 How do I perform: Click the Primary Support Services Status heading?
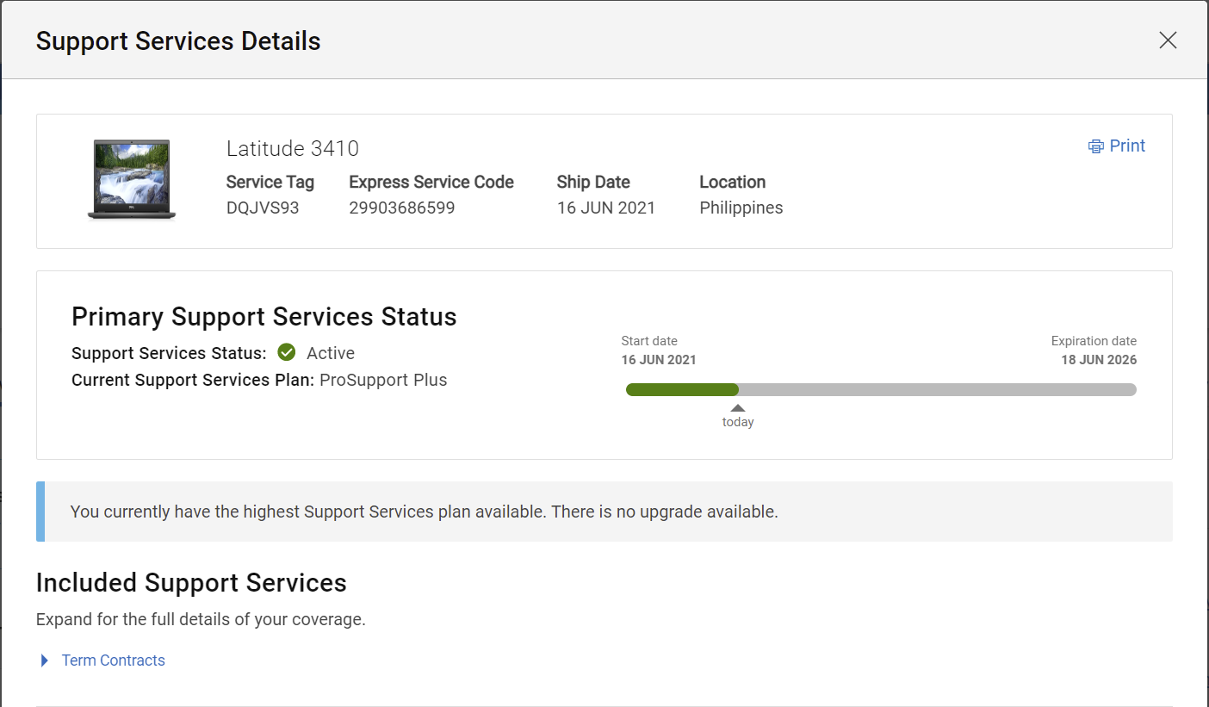(263, 317)
